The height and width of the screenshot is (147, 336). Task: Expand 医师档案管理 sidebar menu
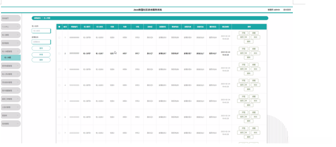point(11,66)
